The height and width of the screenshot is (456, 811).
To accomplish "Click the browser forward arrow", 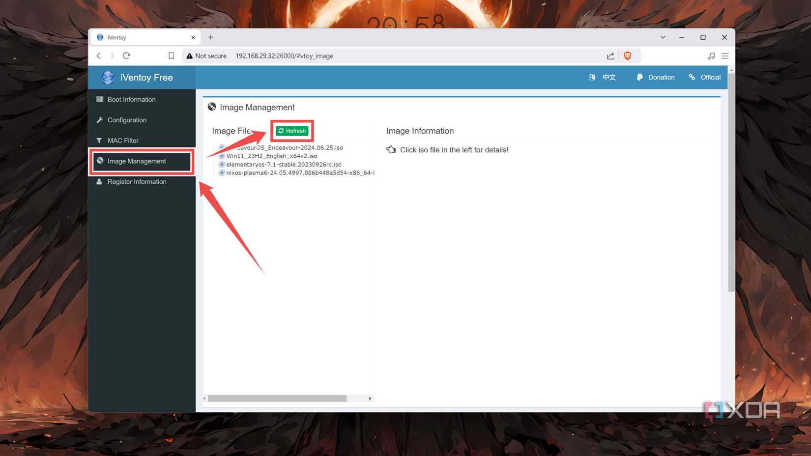I will (112, 56).
